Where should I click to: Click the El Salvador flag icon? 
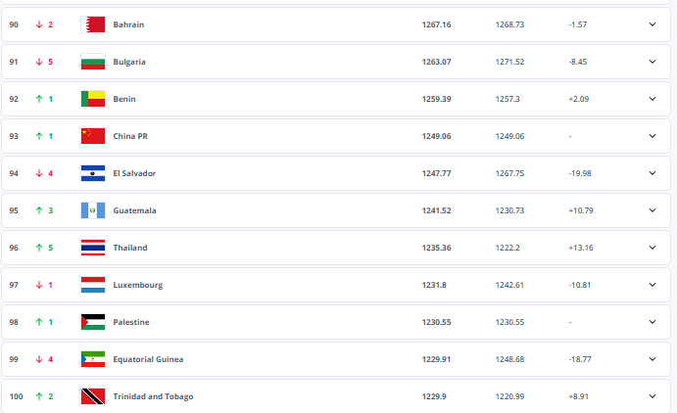(x=92, y=173)
